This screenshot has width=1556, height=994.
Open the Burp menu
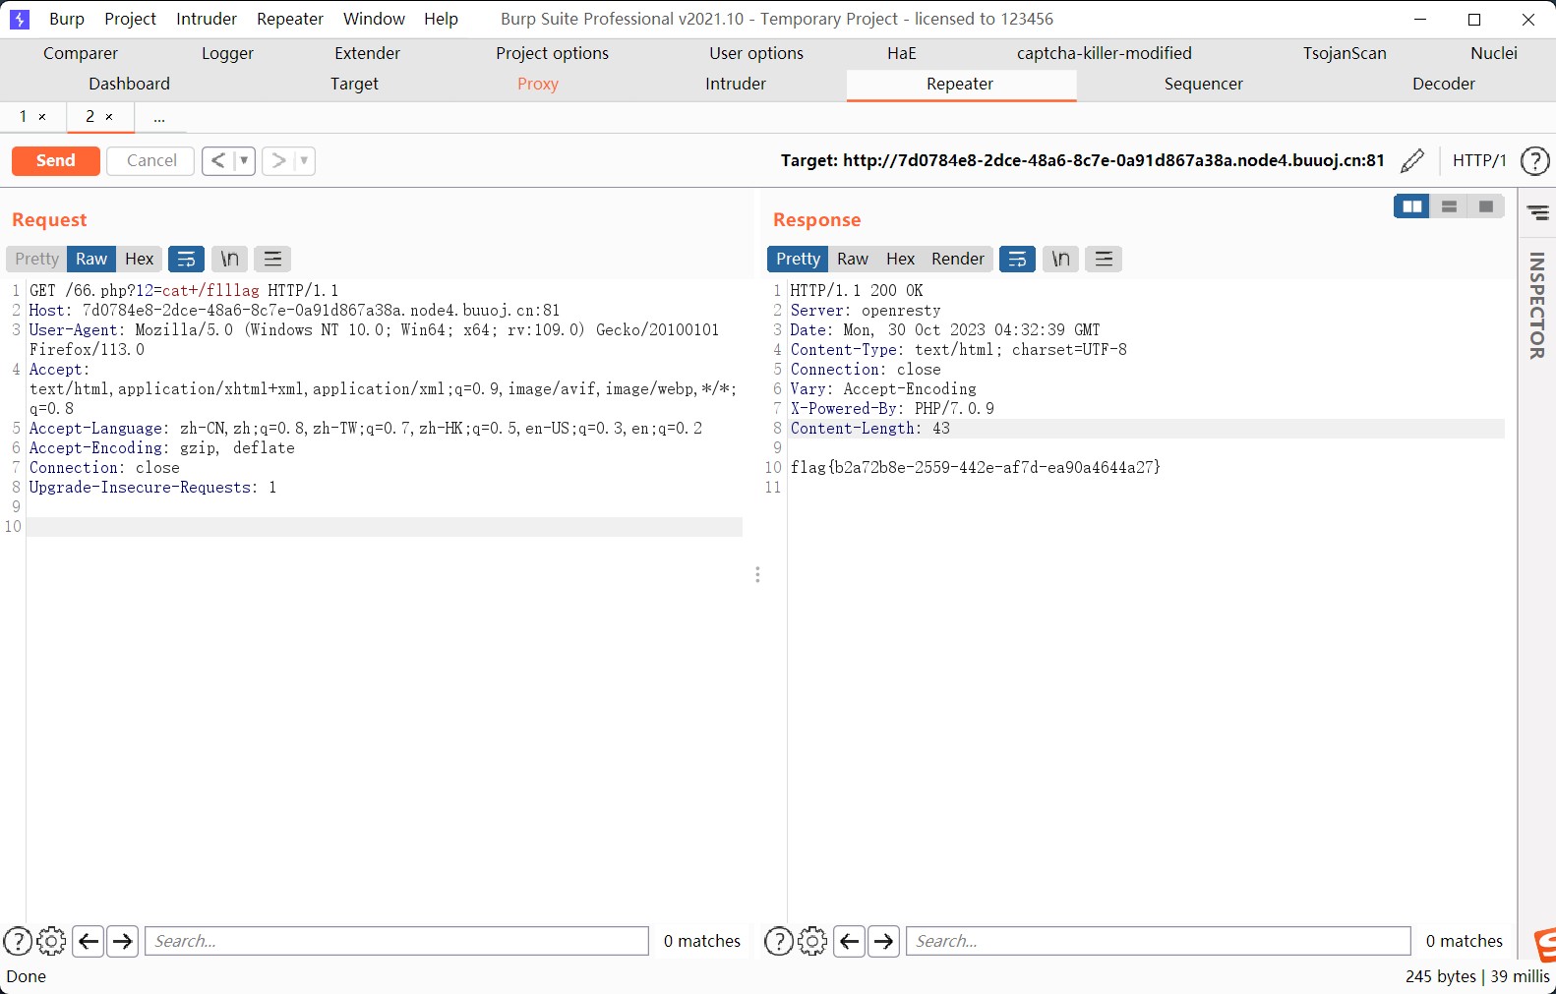[67, 19]
